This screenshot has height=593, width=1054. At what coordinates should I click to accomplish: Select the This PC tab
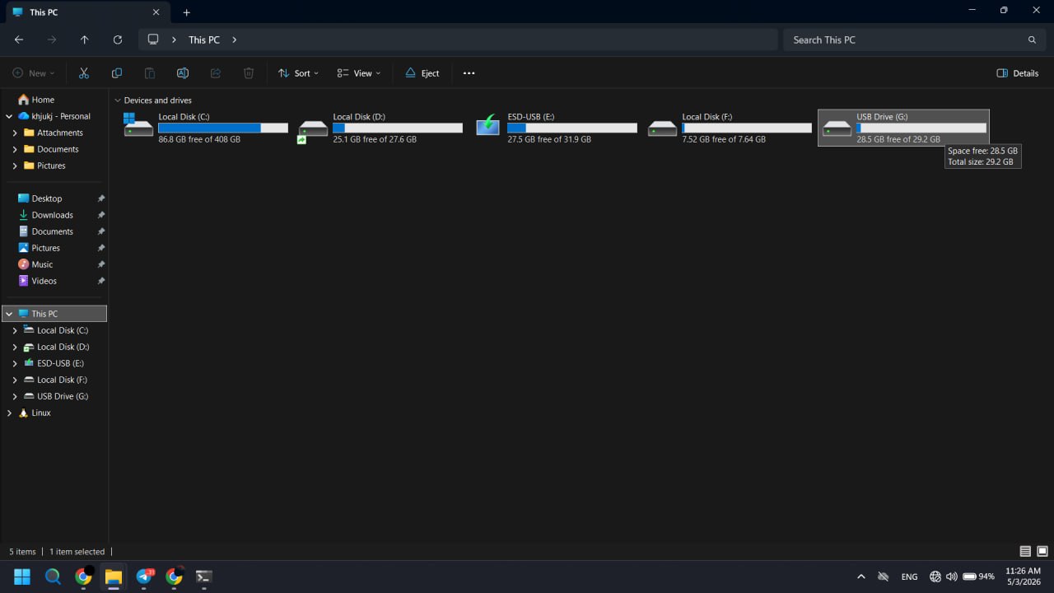[86, 12]
